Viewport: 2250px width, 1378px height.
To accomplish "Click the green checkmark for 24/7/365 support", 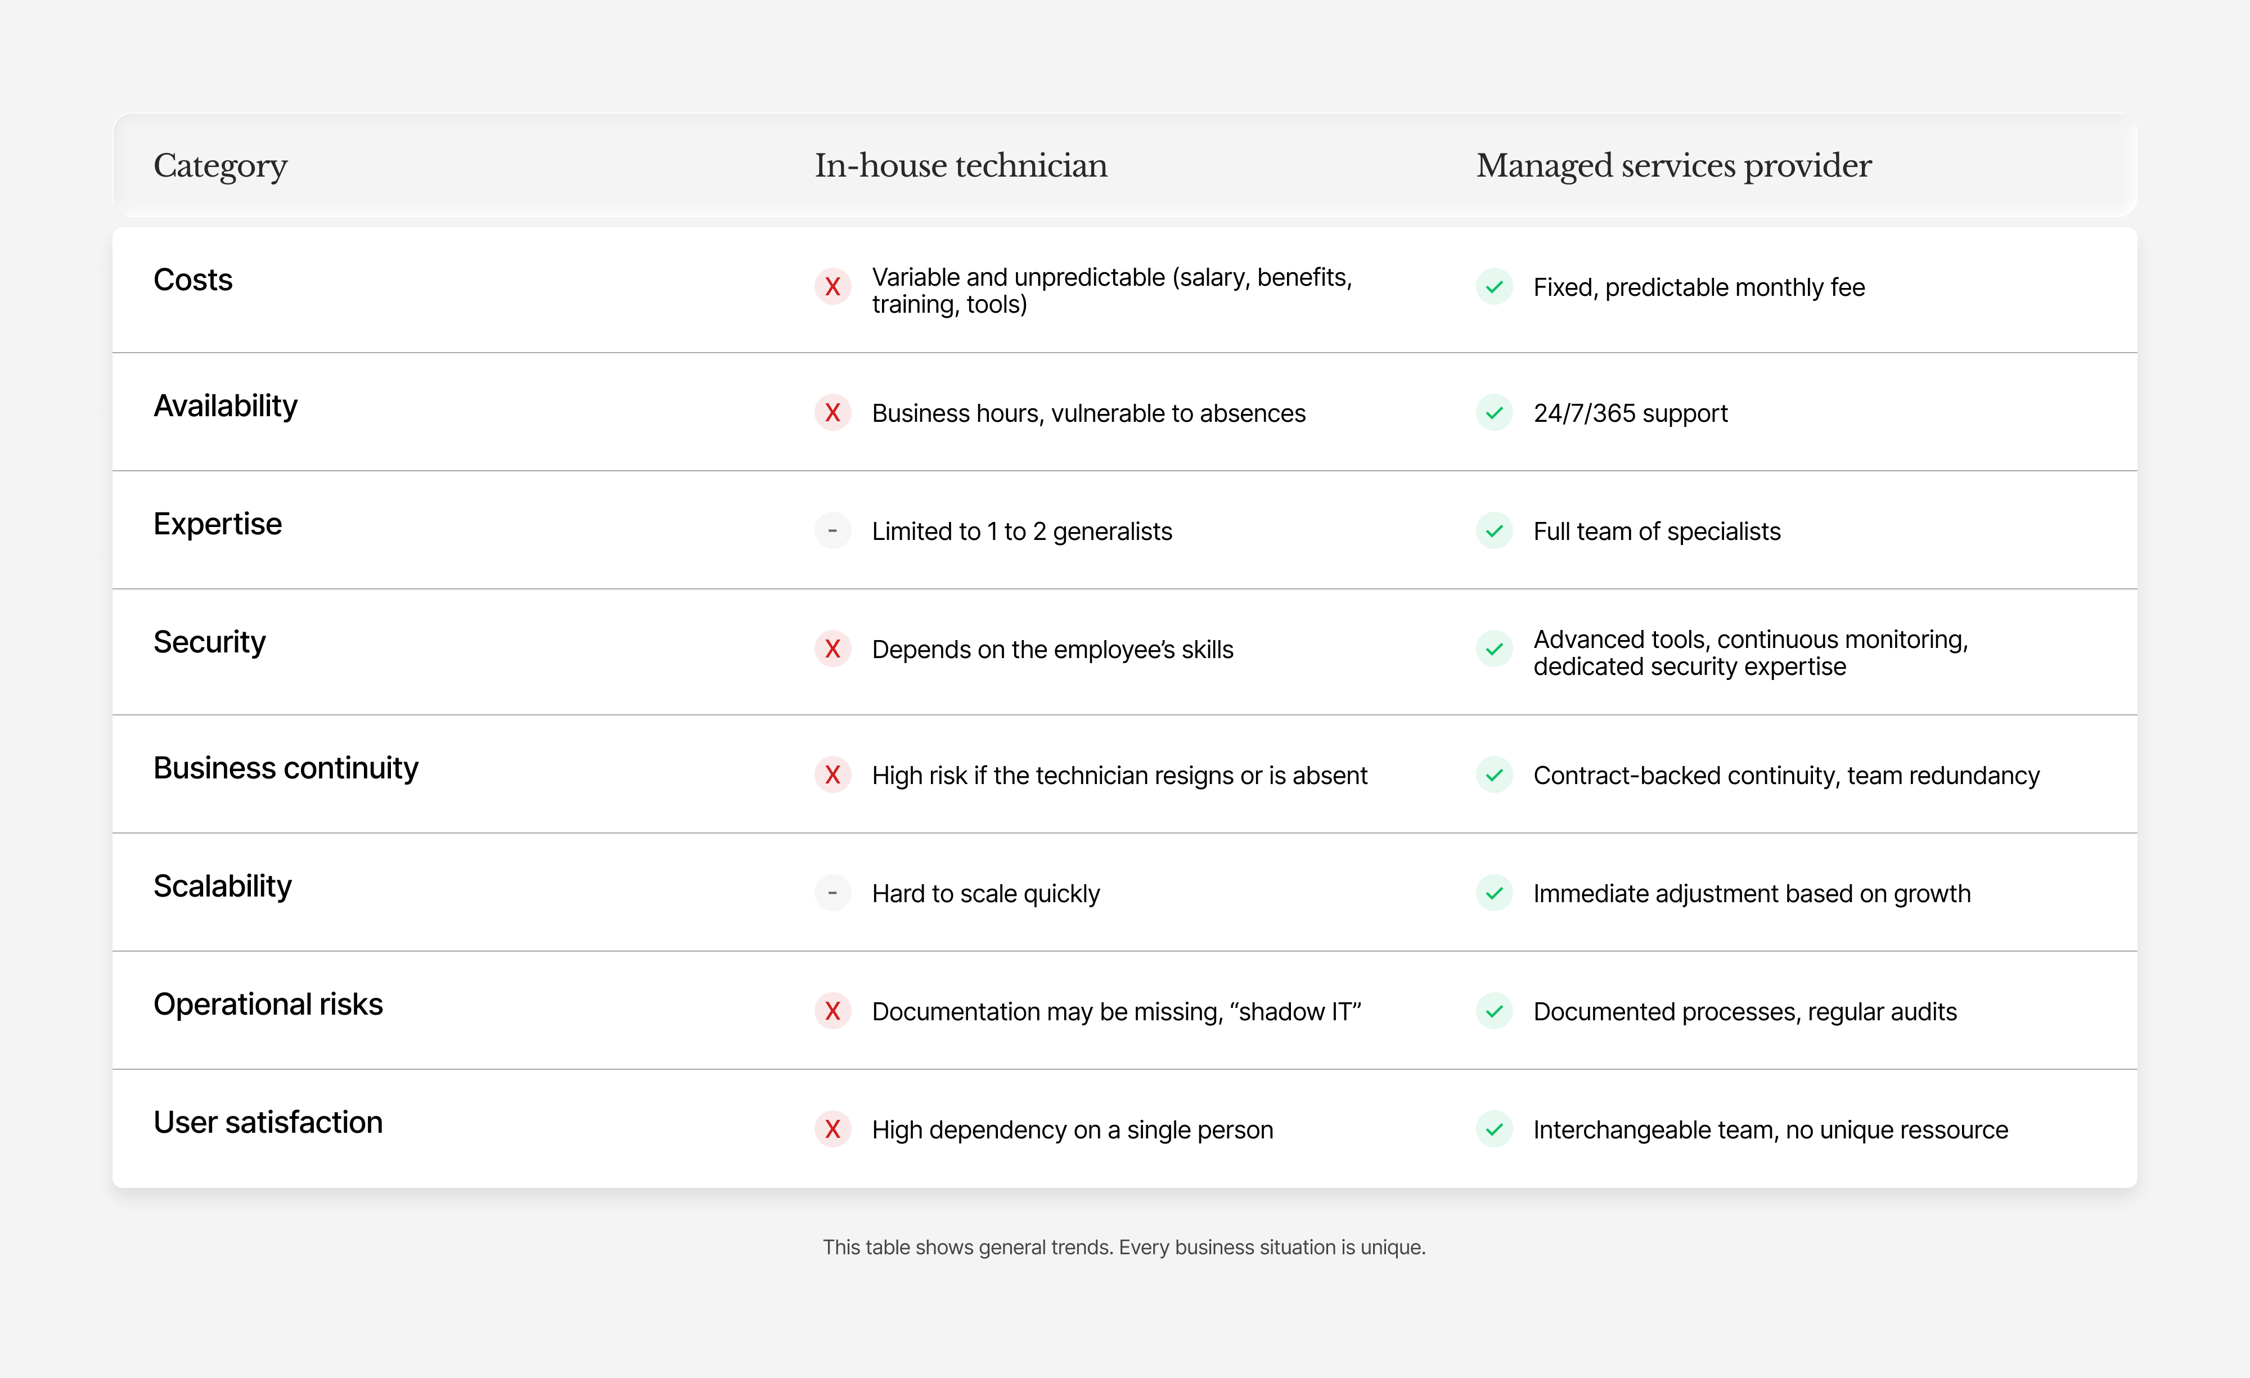I will (1494, 413).
